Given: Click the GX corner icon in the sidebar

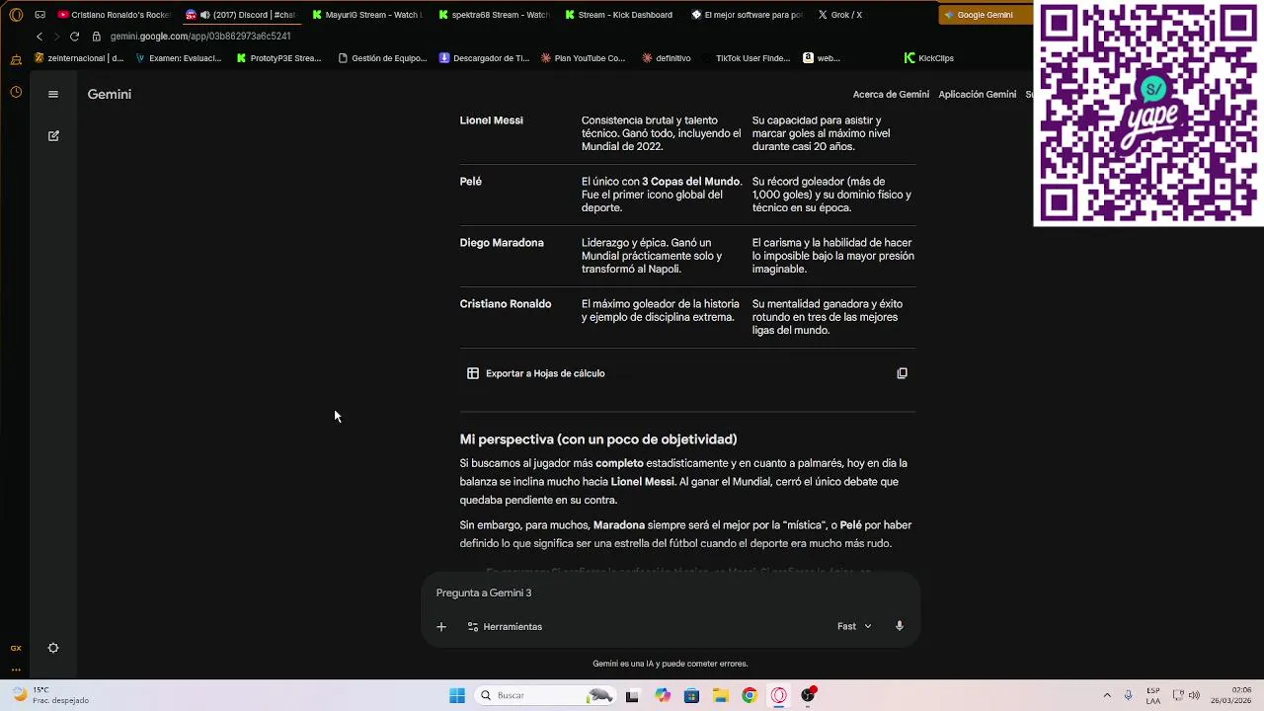Looking at the screenshot, I should tap(16, 648).
